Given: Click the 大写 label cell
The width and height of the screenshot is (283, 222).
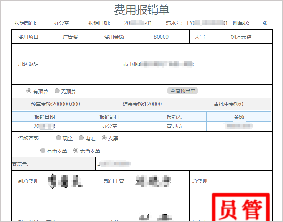Looking at the screenshot, I should (x=200, y=37).
